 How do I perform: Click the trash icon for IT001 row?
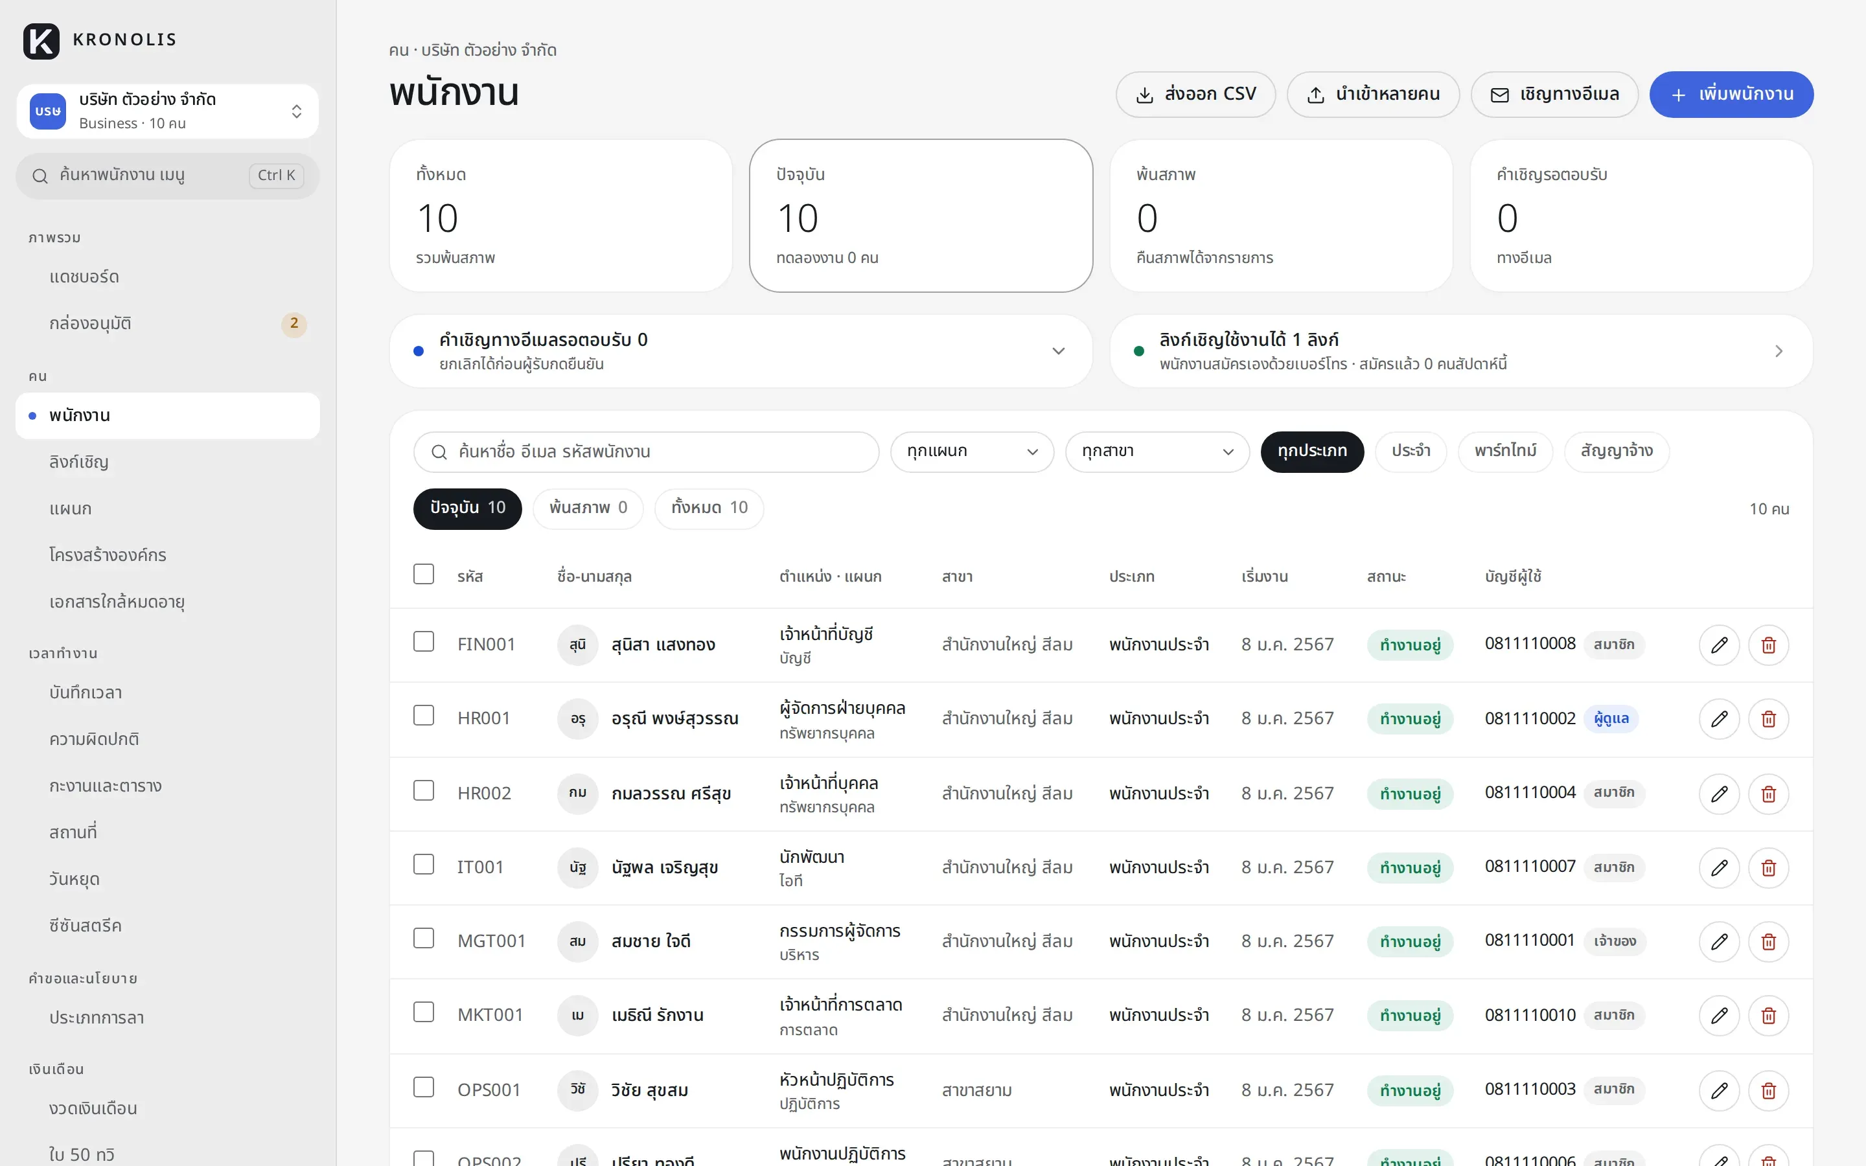point(1768,867)
